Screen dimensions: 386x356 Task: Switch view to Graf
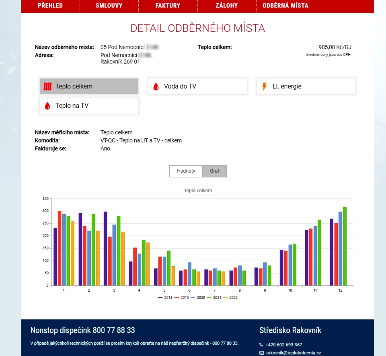214,171
